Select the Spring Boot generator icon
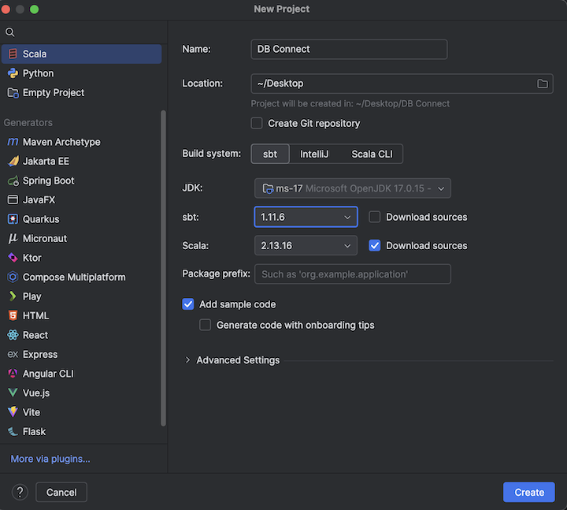The image size is (567, 510). point(13,181)
